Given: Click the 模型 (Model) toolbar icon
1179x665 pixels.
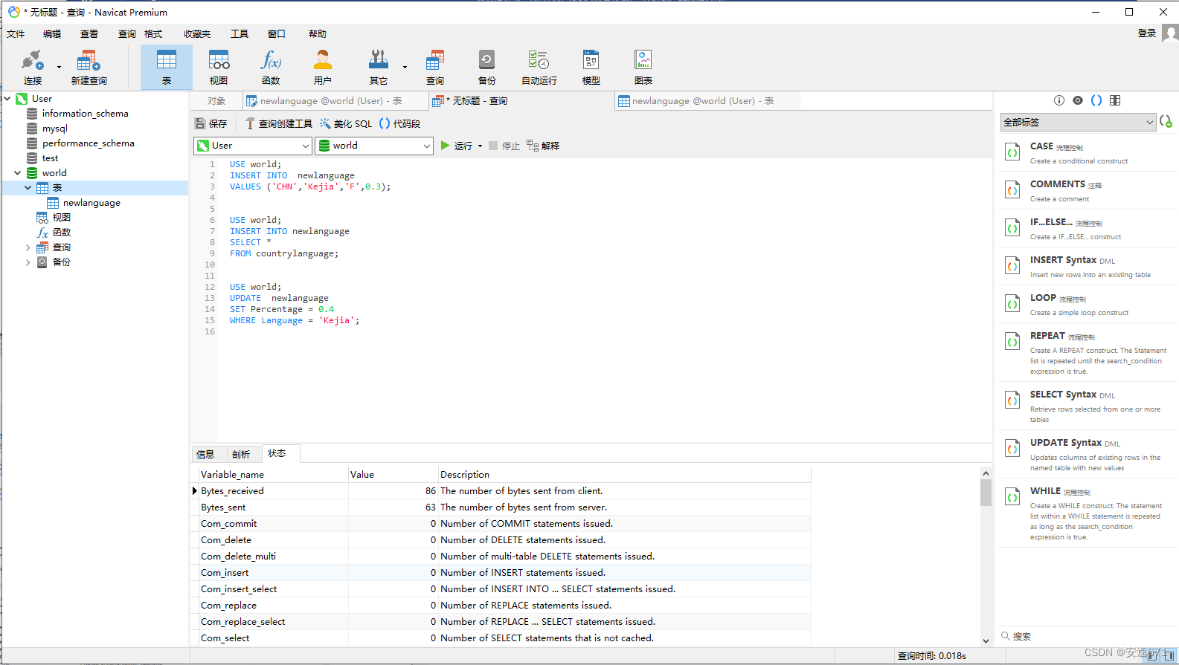Looking at the screenshot, I should click(591, 68).
